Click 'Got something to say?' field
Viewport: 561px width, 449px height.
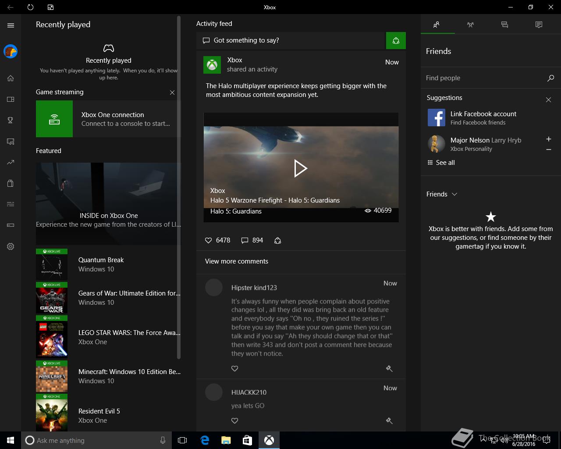(x=290, y=40)
